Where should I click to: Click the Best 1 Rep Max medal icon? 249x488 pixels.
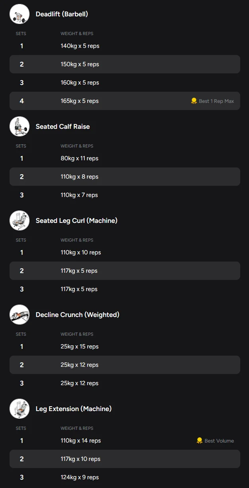pos(194,101)
